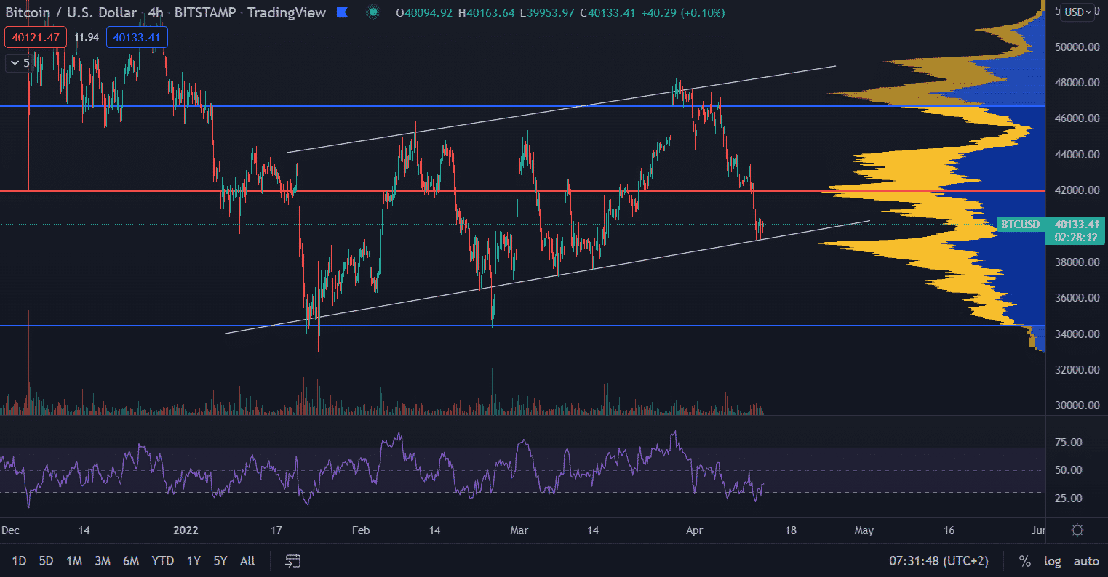The width and height of the screenshot is (1108, 577).
Task: Click the blue buy price 40133.41 button
Action: (x=137, y=37)
